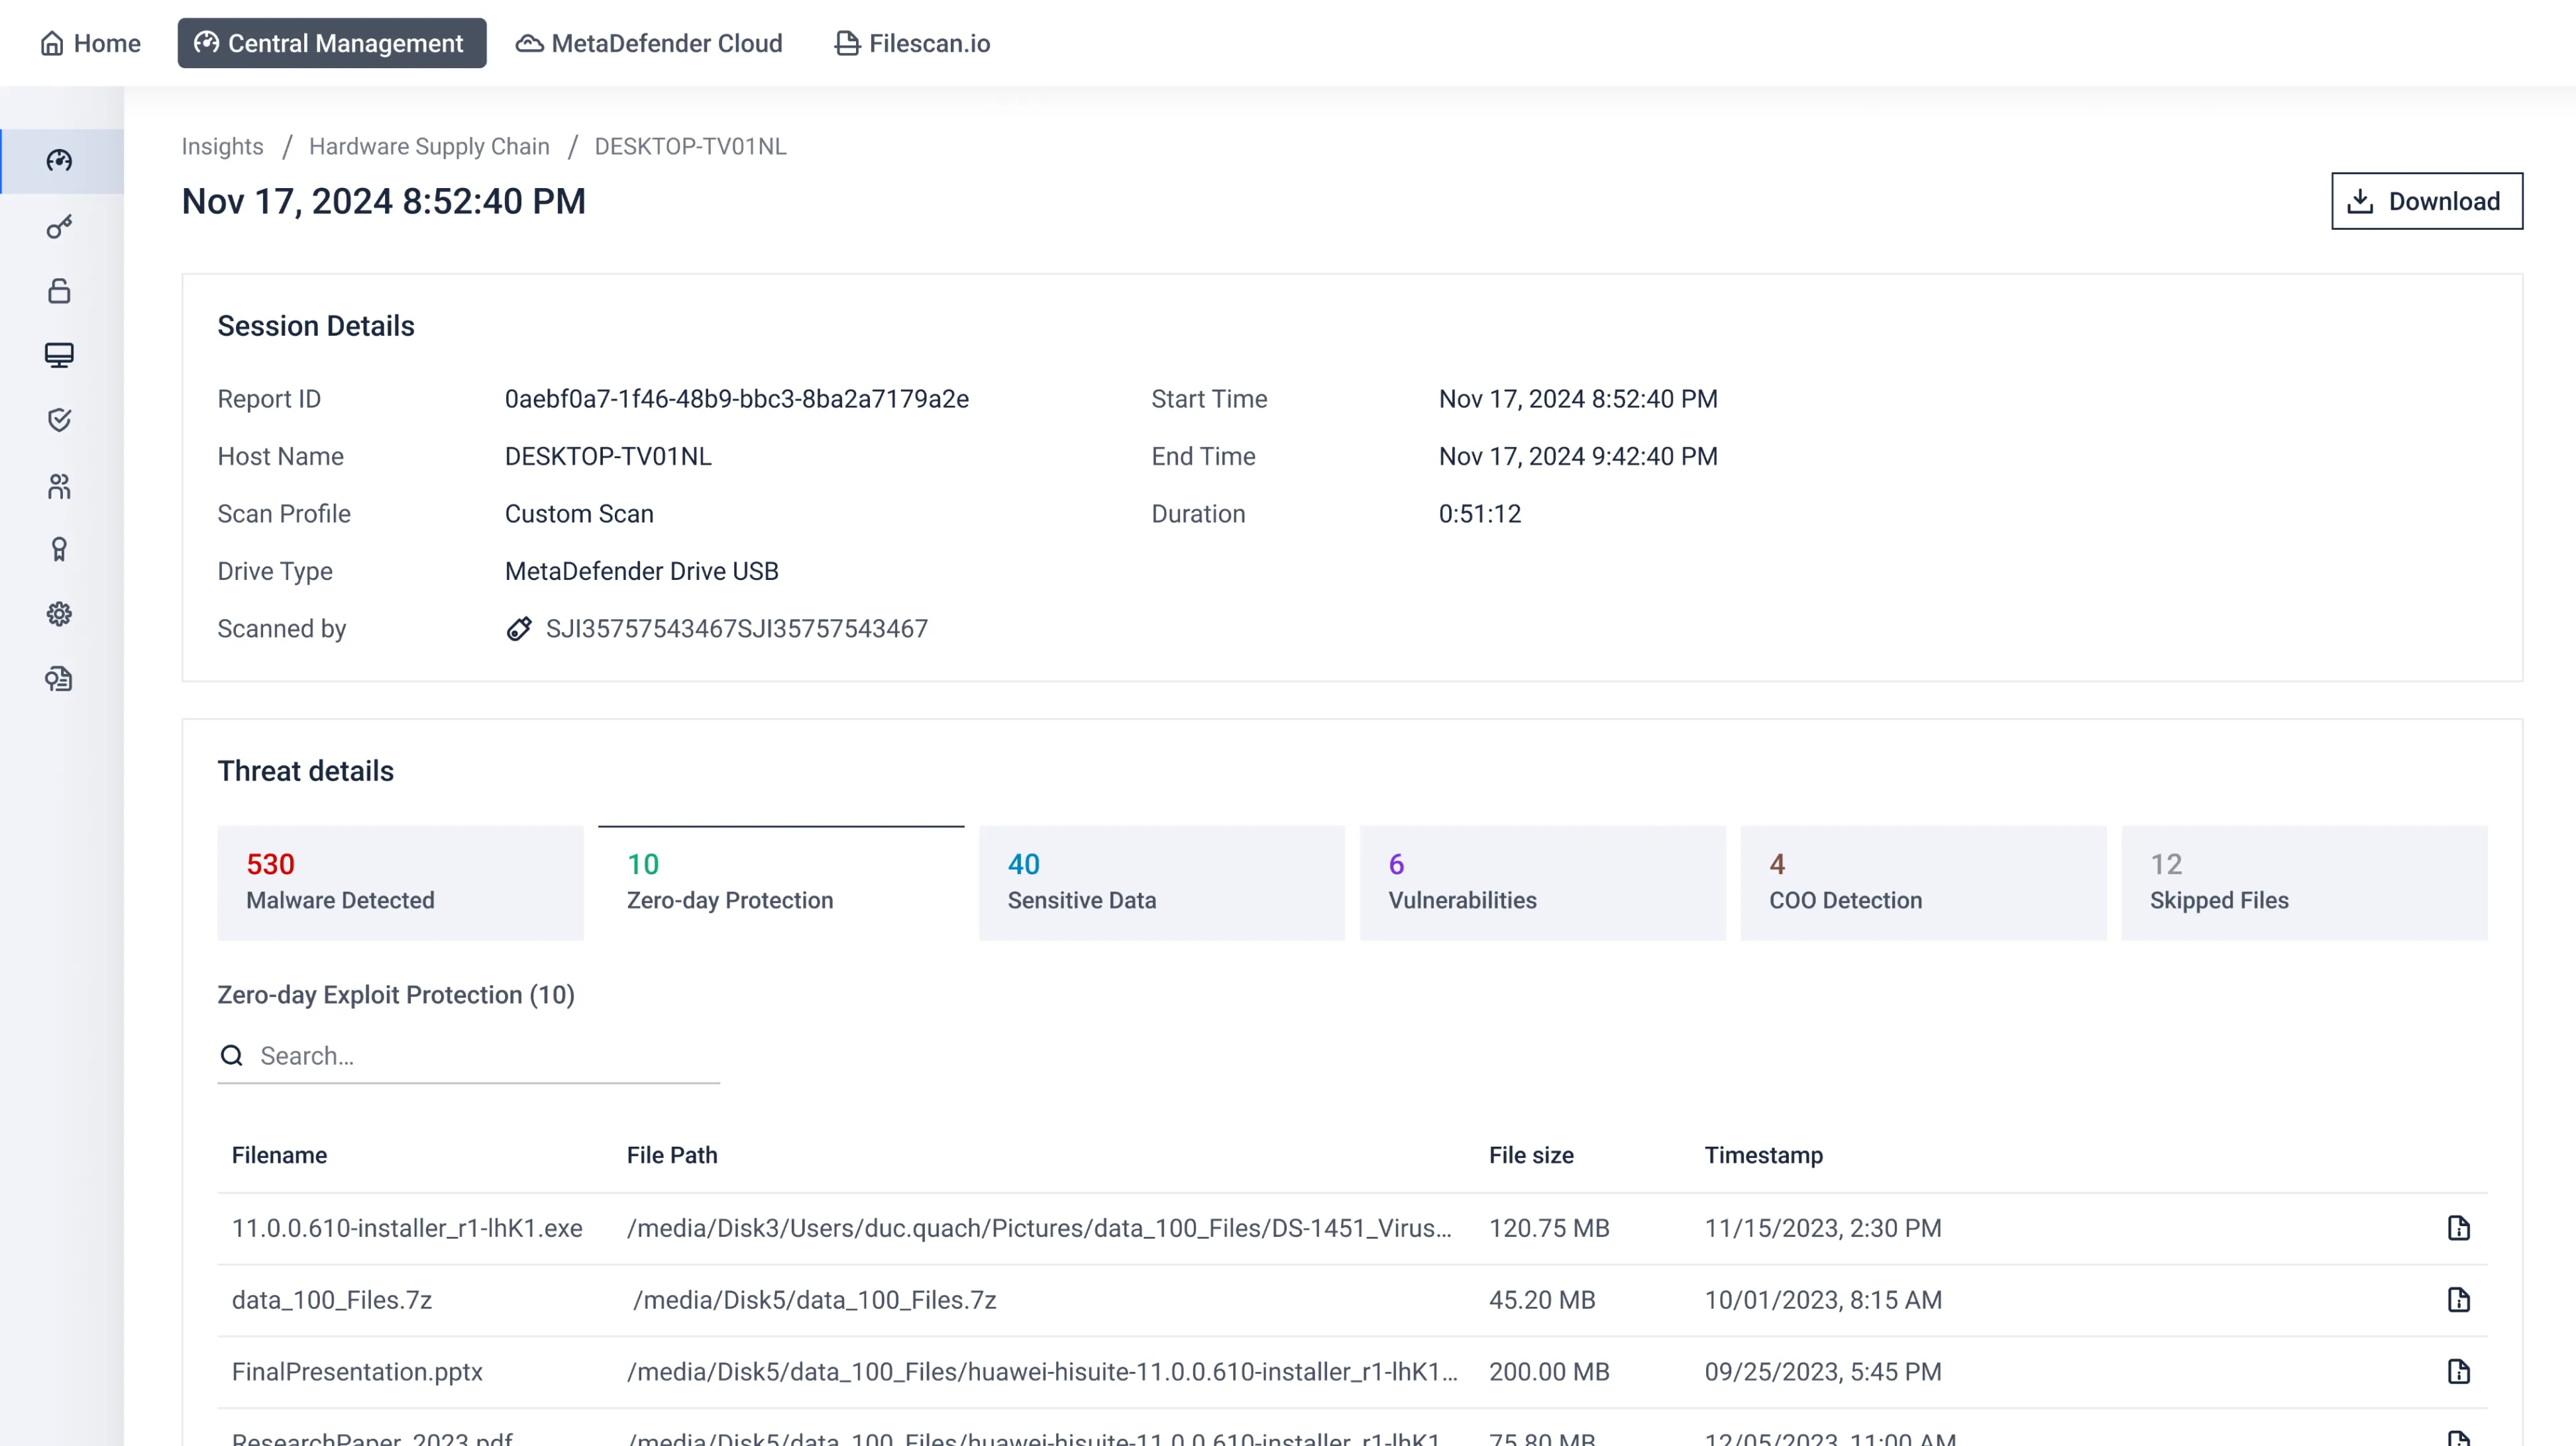2576x1446 pixels.
Task: Select the monitor devices icon in sidebar
Action: click(x=59, y=356)
